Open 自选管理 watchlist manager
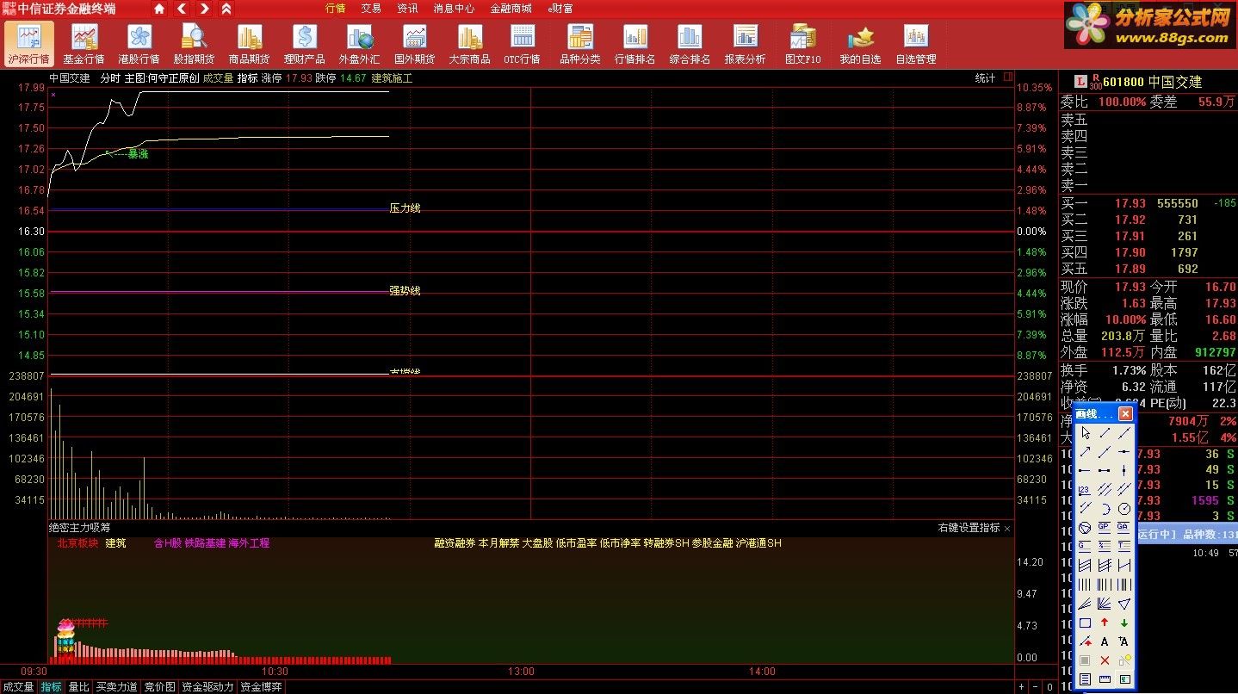Image resolution: width=1238 pixels, height=694 pixels. (915, 43)
